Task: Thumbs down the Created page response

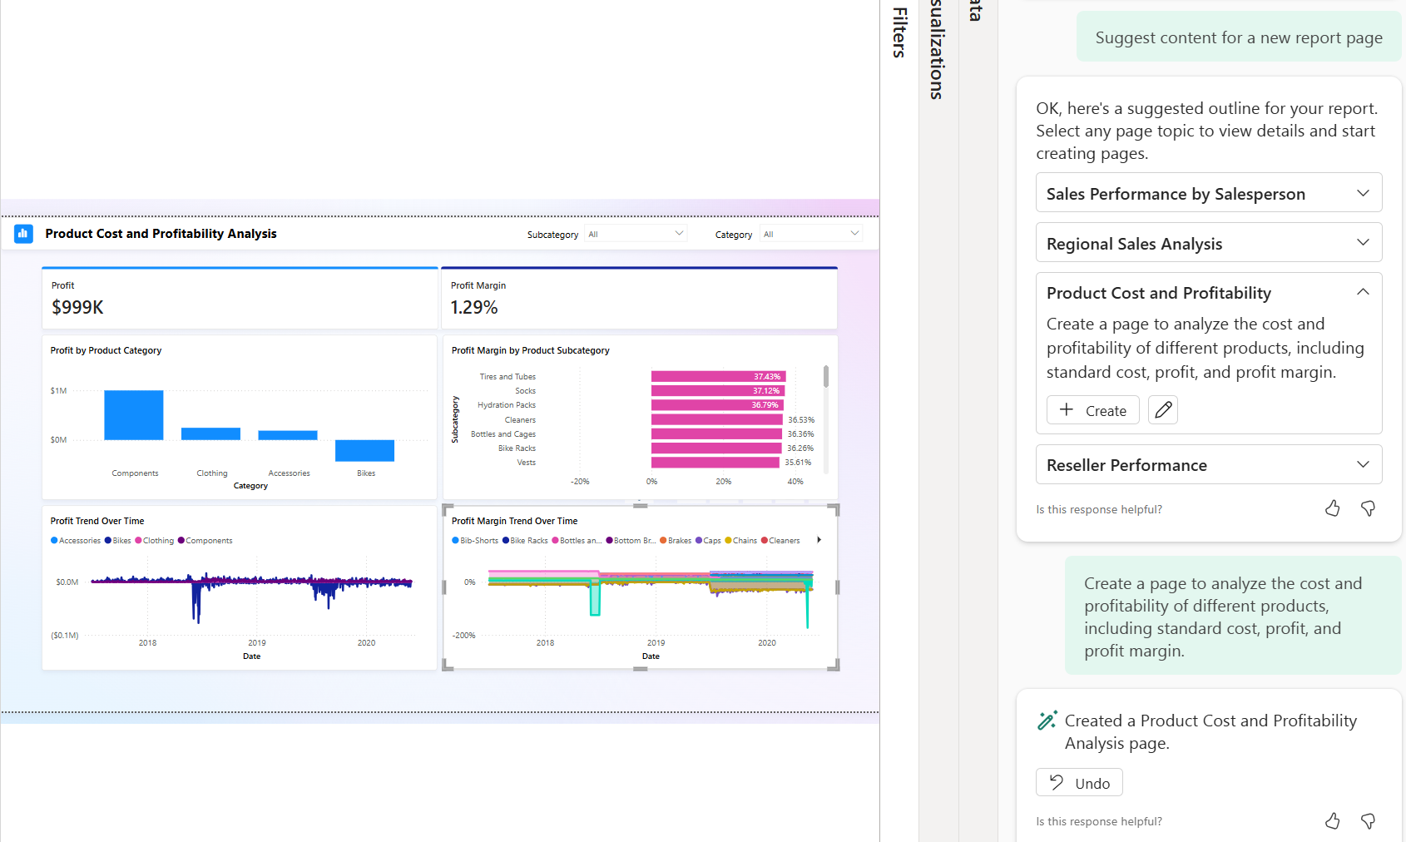Action: pos(1368,821)
